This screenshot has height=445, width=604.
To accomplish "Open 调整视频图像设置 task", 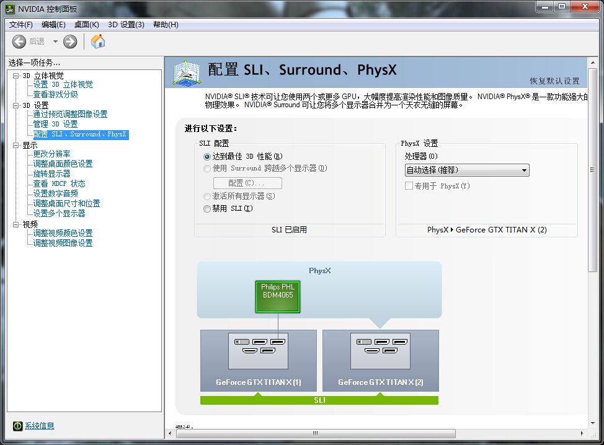I will pyautogui.click(x=63, y=244).
